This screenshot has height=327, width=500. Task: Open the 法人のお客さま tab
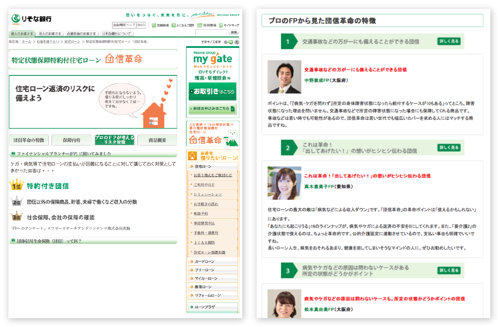(x=50, y=33)
